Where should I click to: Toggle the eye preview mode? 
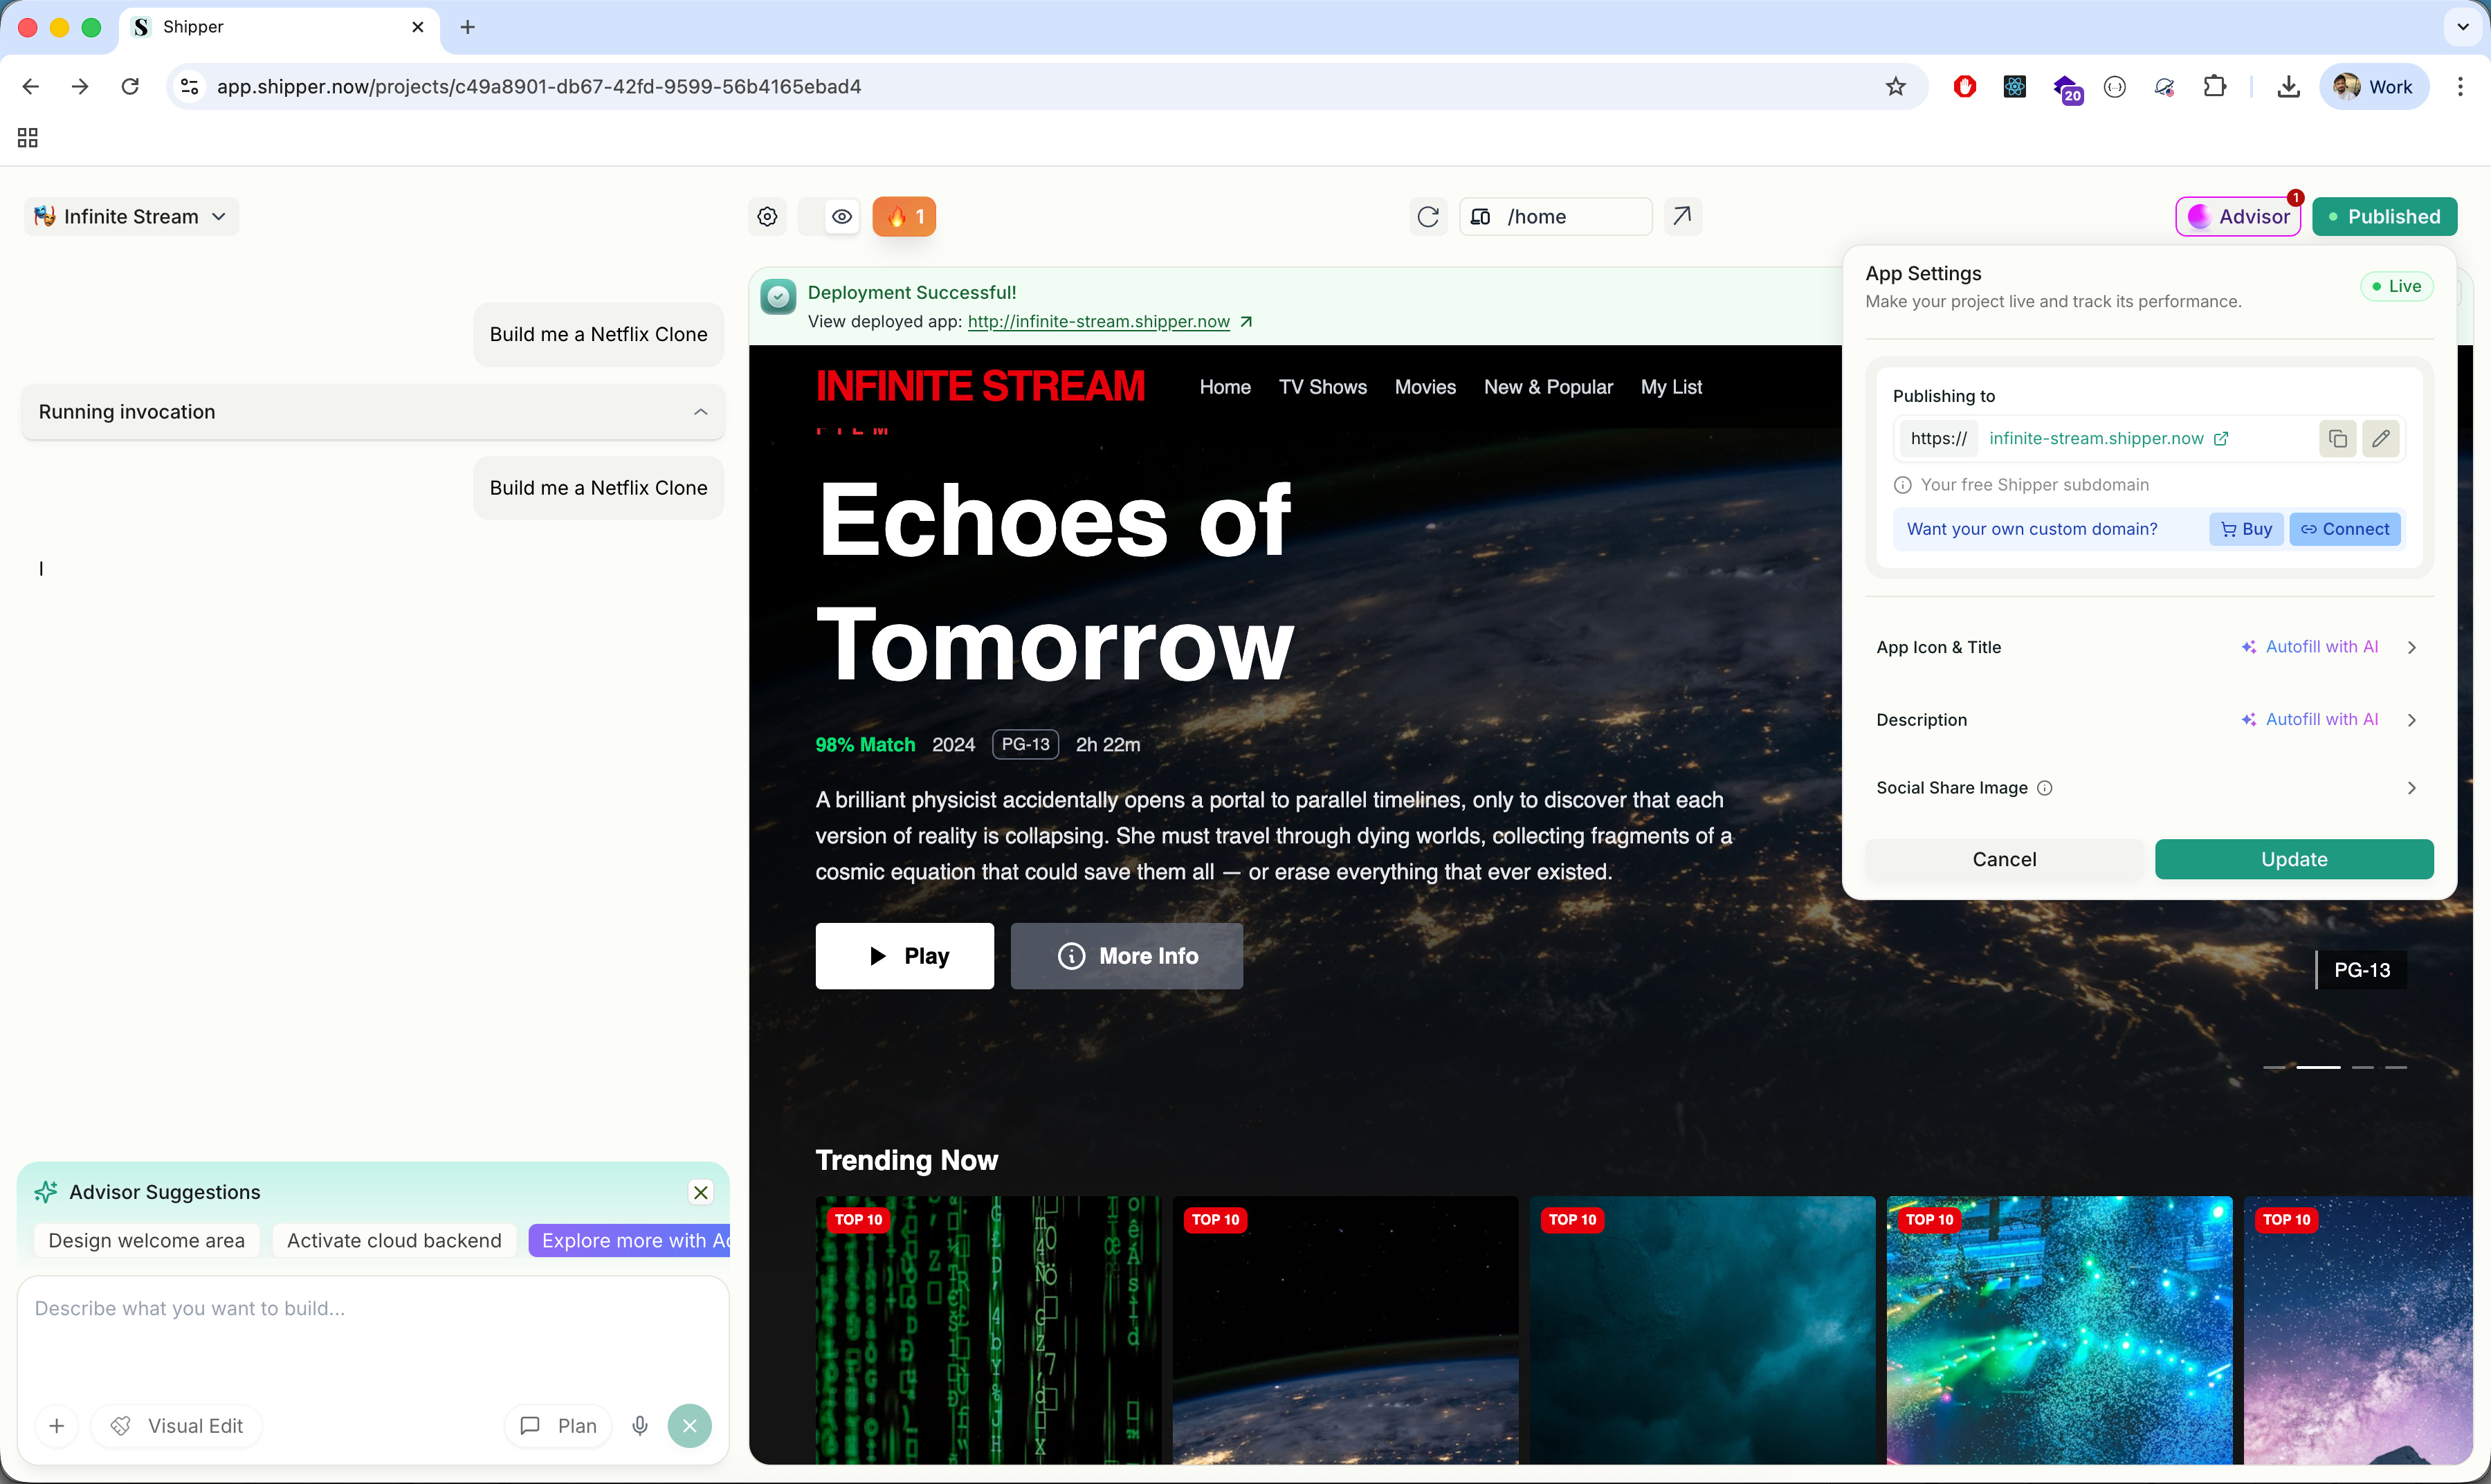(842, 217)
